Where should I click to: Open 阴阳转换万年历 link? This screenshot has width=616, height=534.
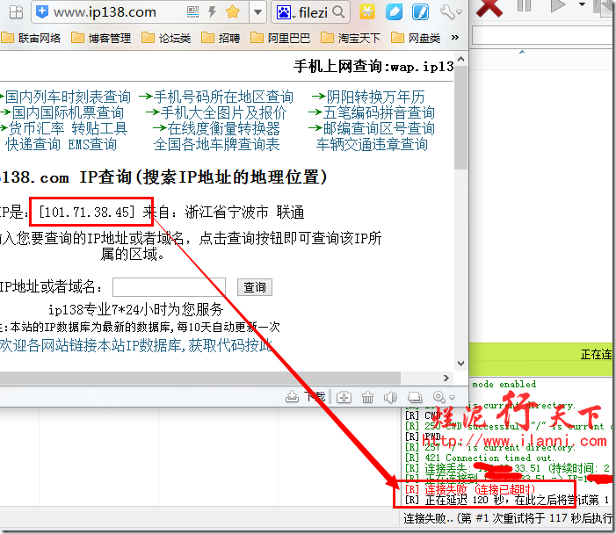375,97
